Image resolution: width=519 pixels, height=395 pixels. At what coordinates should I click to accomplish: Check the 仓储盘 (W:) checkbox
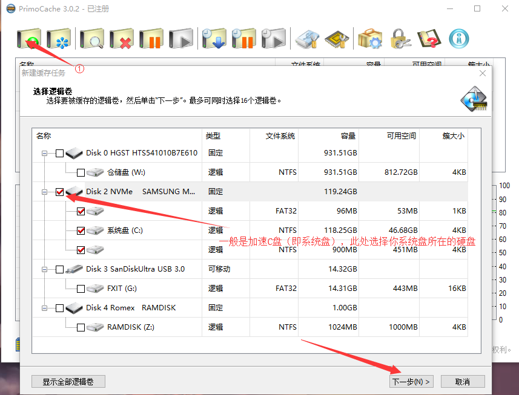click(x=81, y=172)
